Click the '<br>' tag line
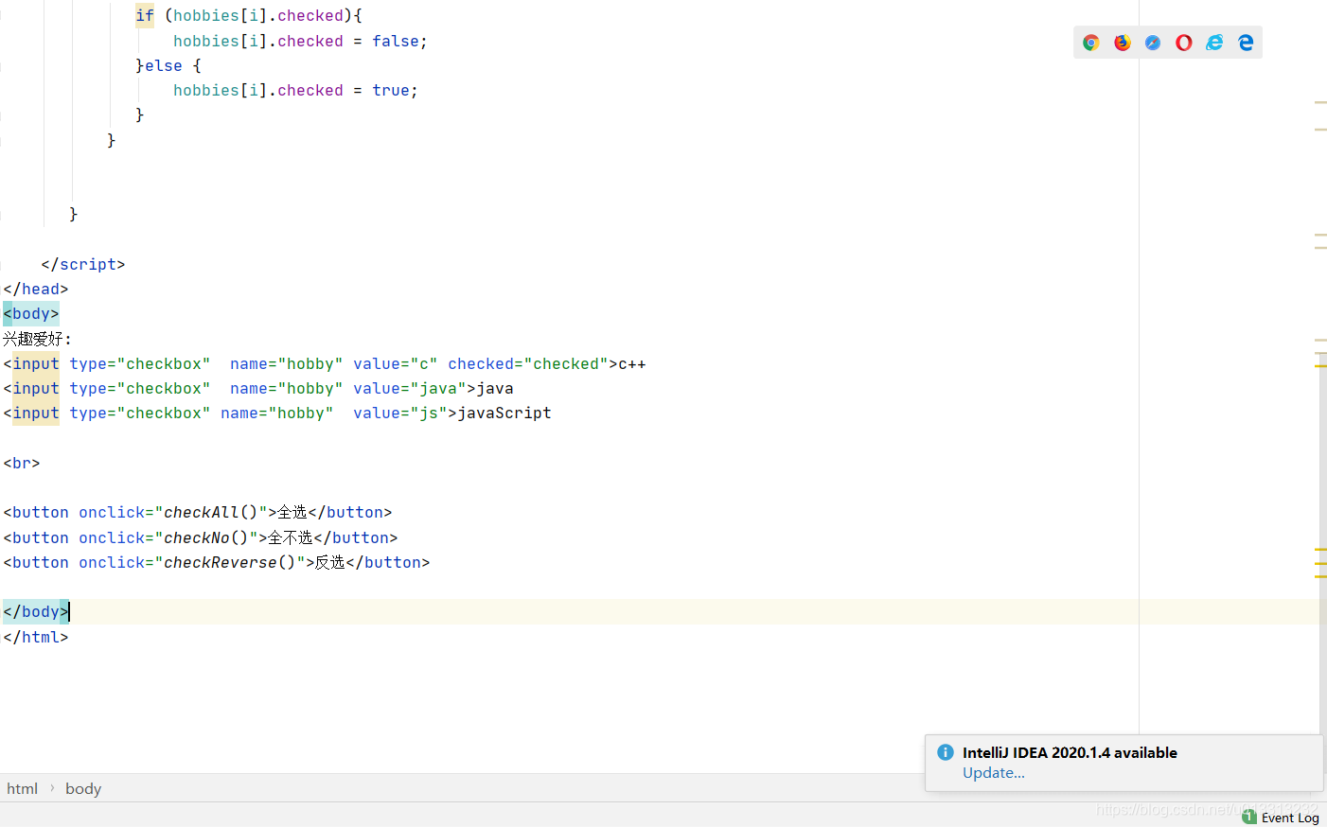This screenshot has height=827, width=1327. (x=22, y=463)
